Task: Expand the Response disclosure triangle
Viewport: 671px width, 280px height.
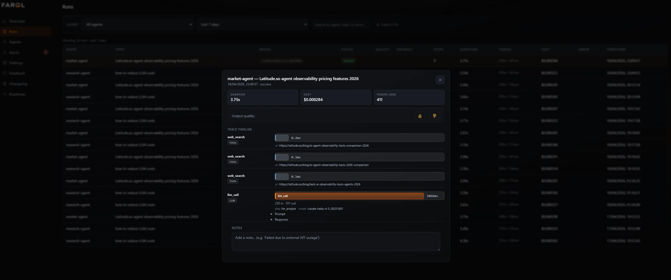Action: pos(272,220)
